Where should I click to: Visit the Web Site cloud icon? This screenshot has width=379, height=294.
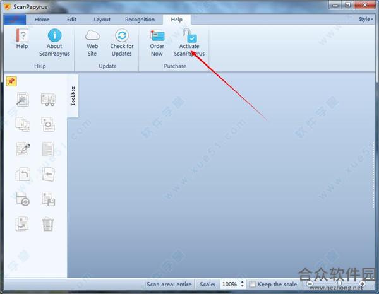click(x=92, y=35)
